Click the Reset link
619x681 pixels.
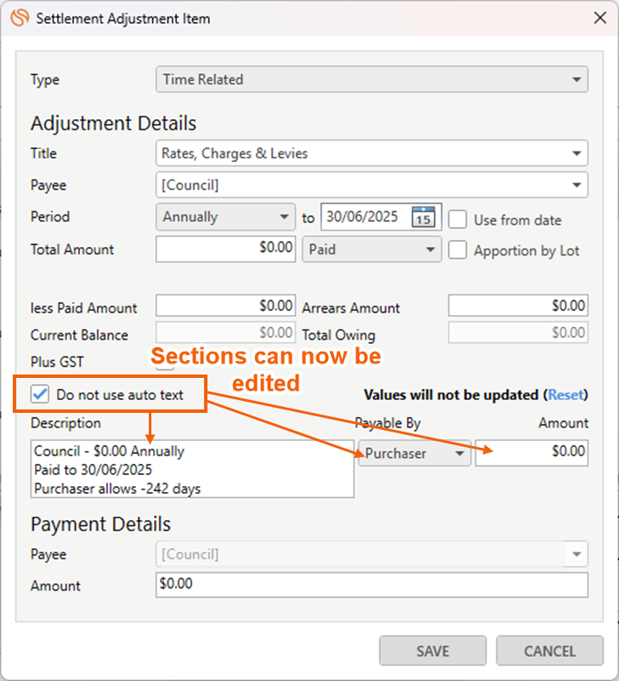(x=565, y=395)
